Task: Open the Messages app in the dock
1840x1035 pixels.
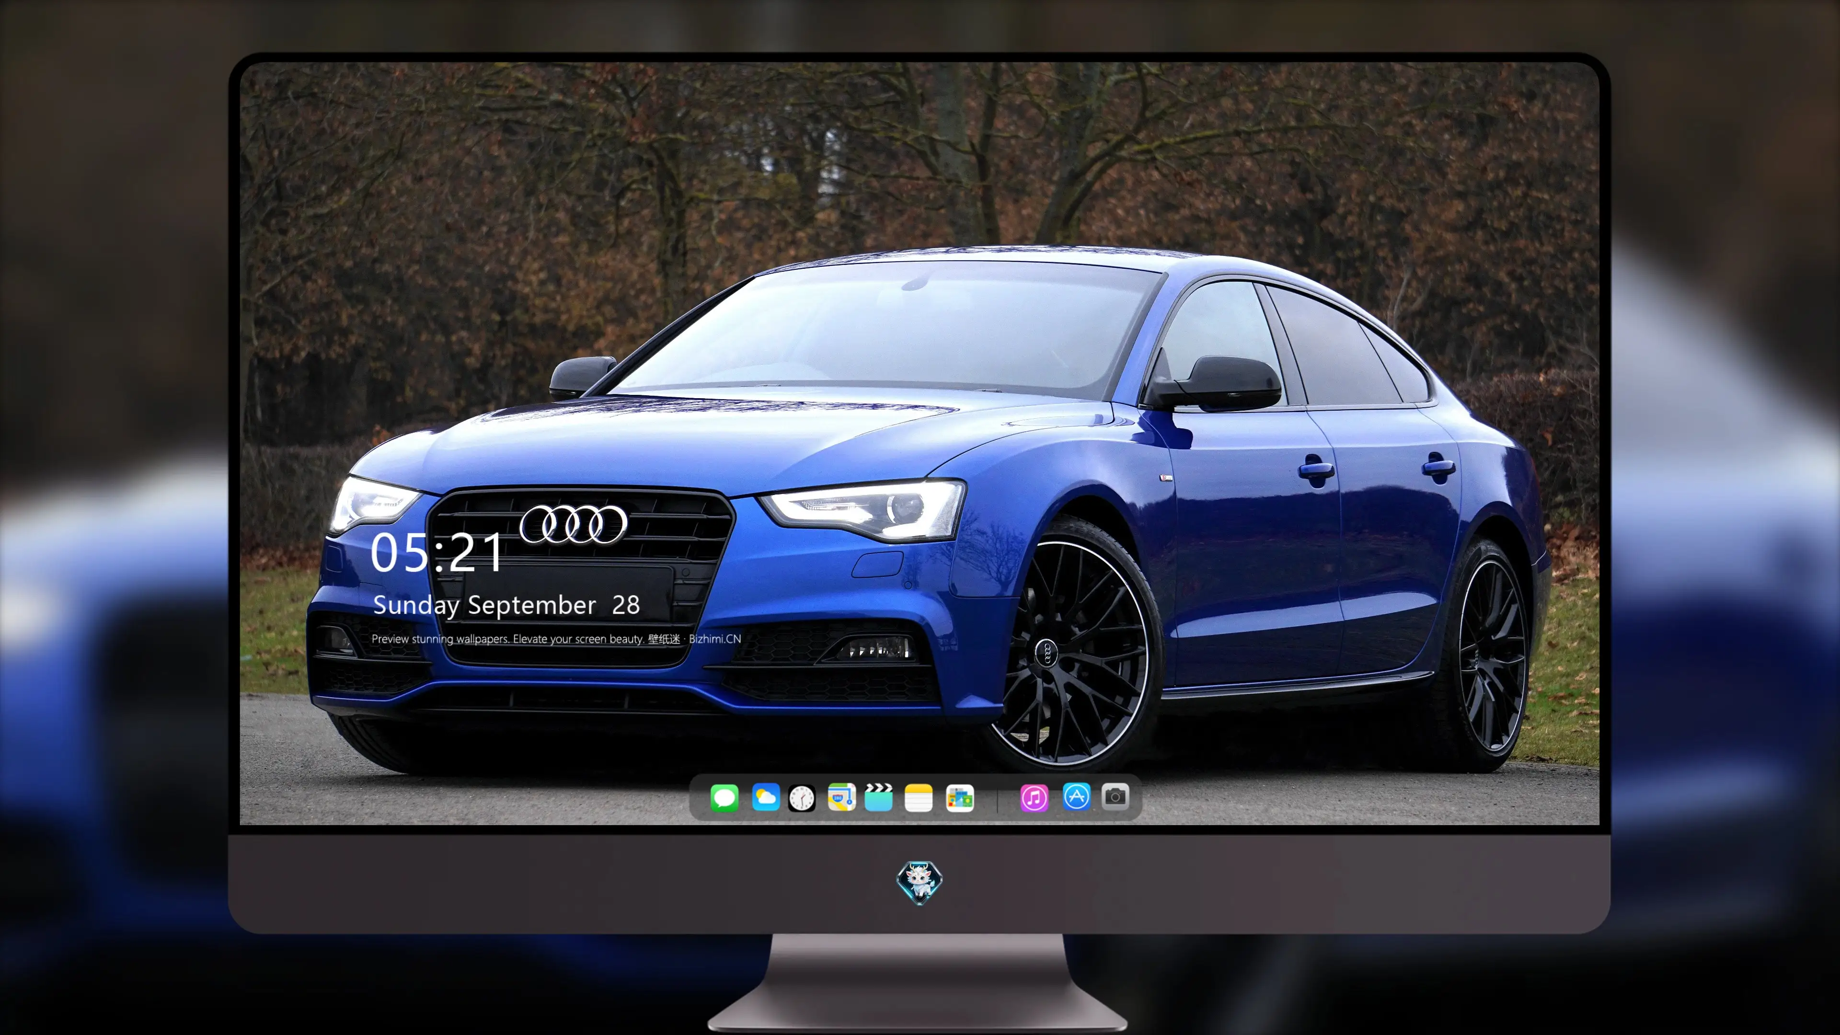Action: (724, 798)
